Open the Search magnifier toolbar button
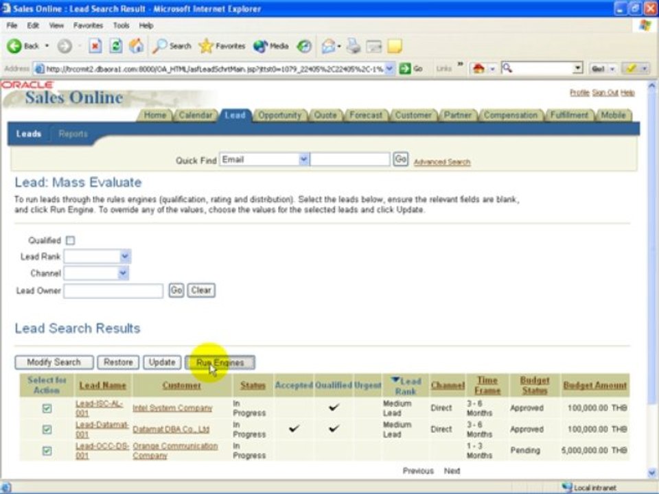This screenshot has width=659, height=494. (x=172, y=46)
